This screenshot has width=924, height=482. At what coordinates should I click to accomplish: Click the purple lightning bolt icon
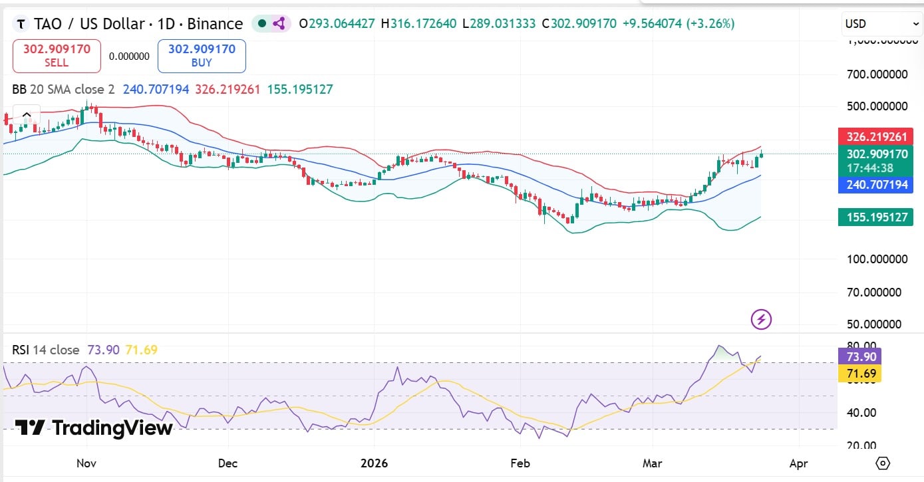[761, 320]
